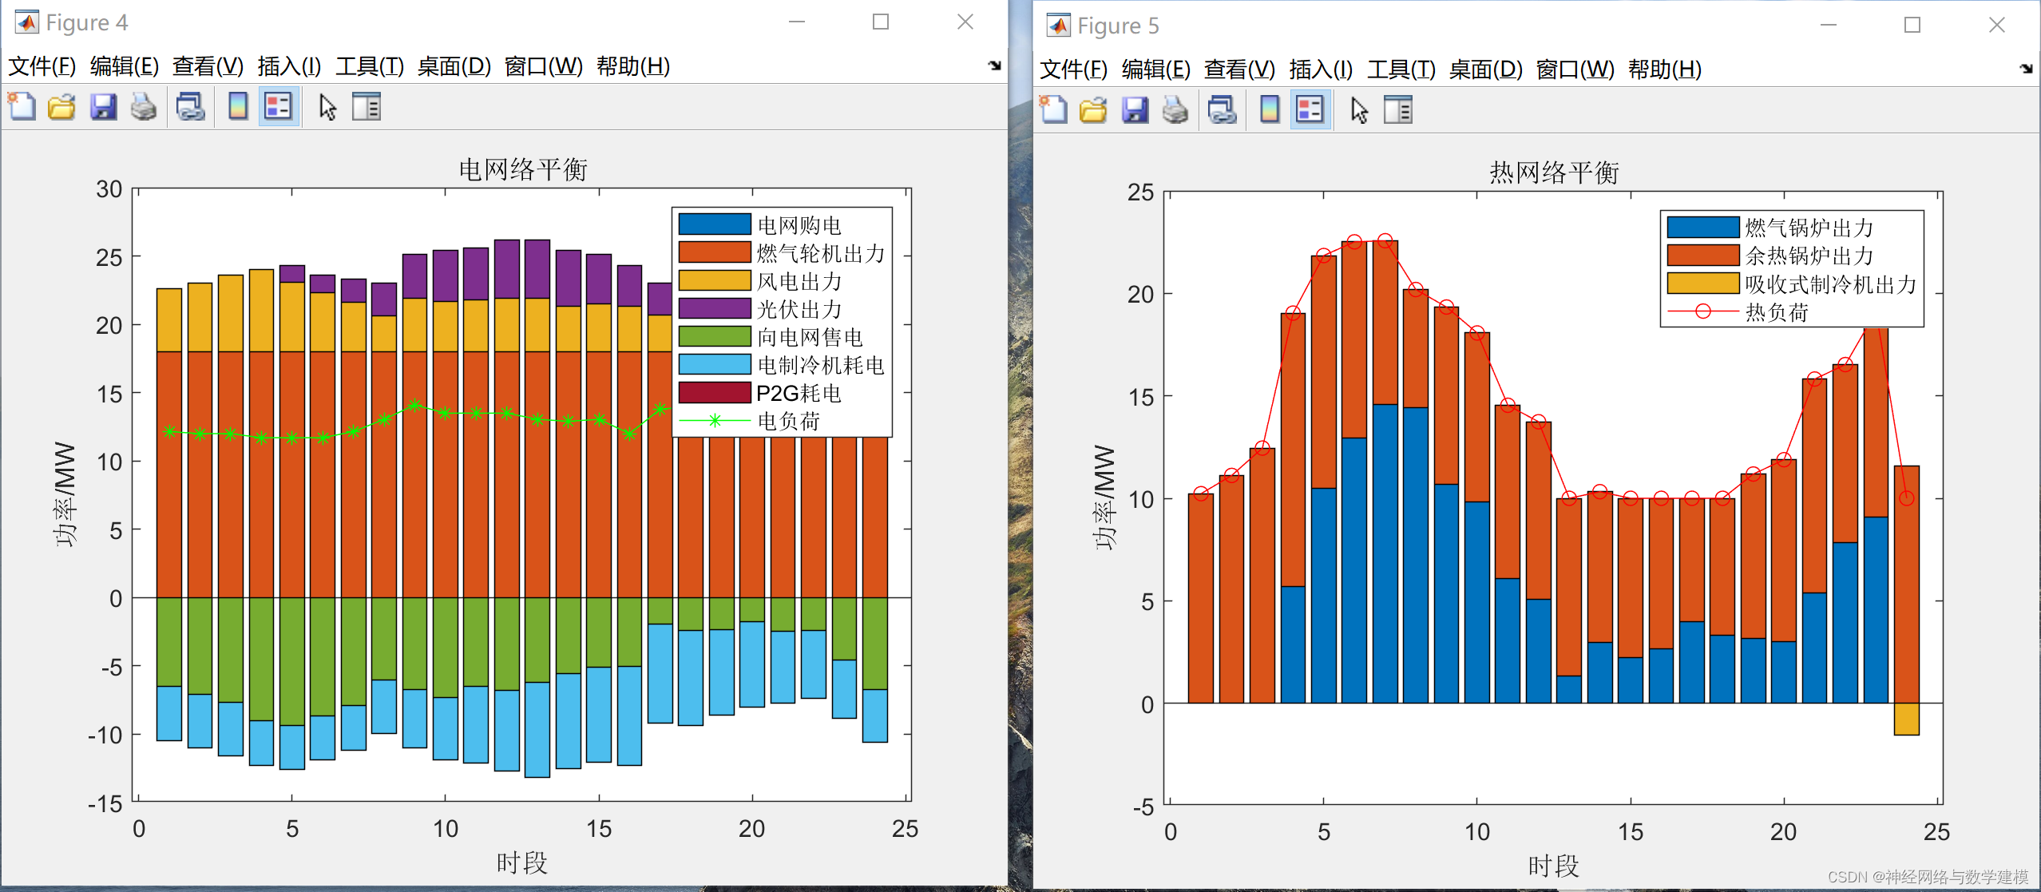Open 工具(T) menu in Figure 5

[1401, 69]
